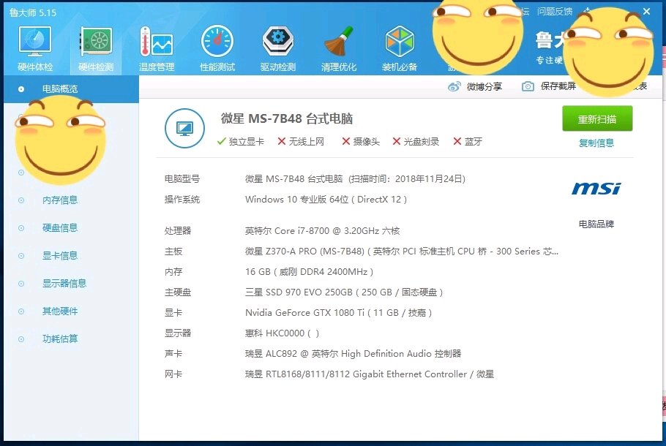This screenshot has height=446, width=666.
Task: Click the 复制信息 link
Action: click(x=596, y=143)
